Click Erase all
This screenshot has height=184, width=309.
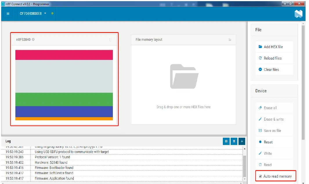click(x=274, y=108)
